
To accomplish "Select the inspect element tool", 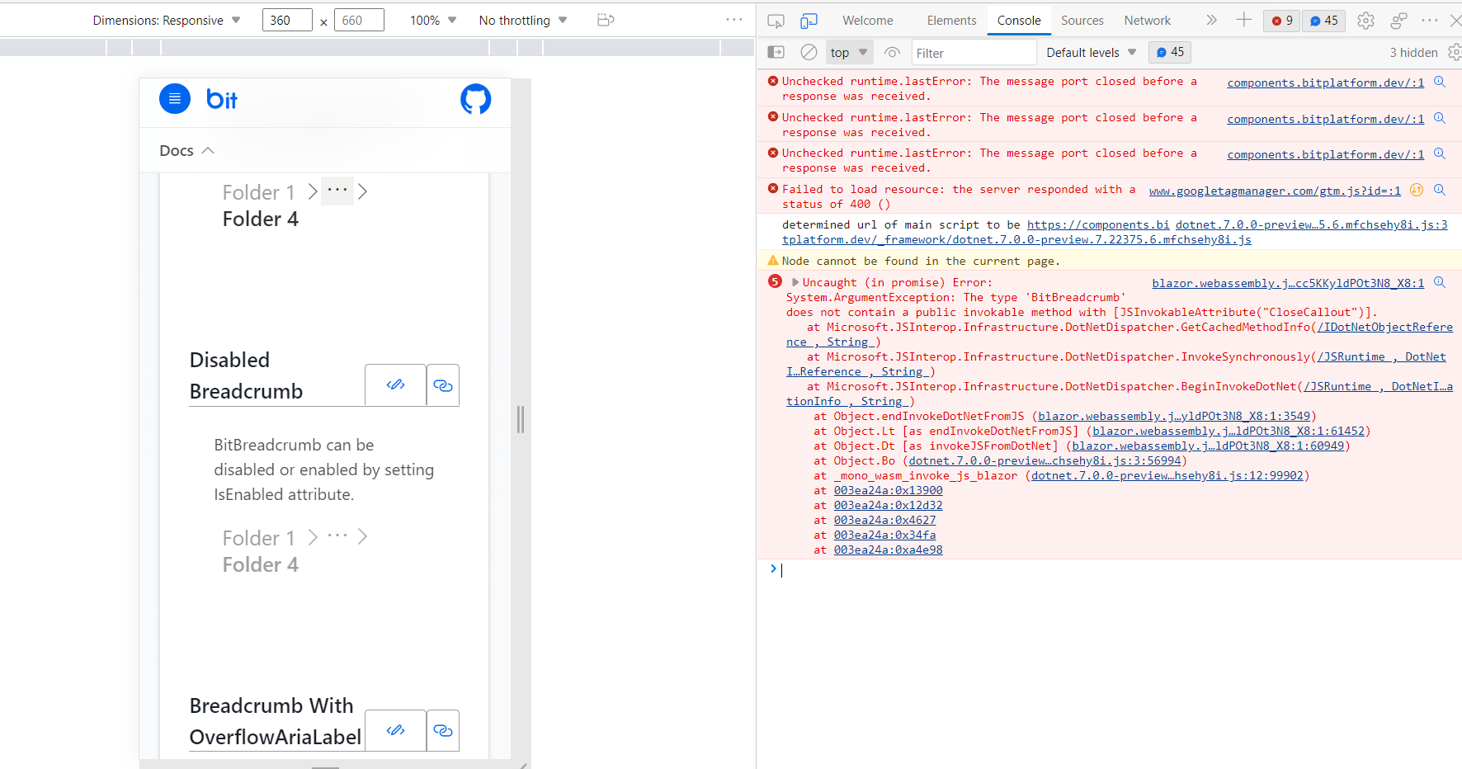I will click(776, 21).
